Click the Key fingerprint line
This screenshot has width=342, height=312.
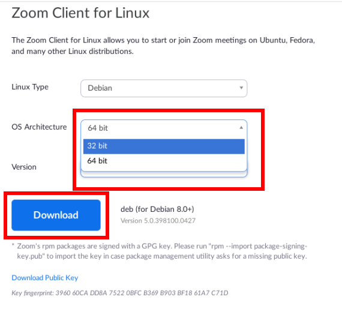pos(120,293)
